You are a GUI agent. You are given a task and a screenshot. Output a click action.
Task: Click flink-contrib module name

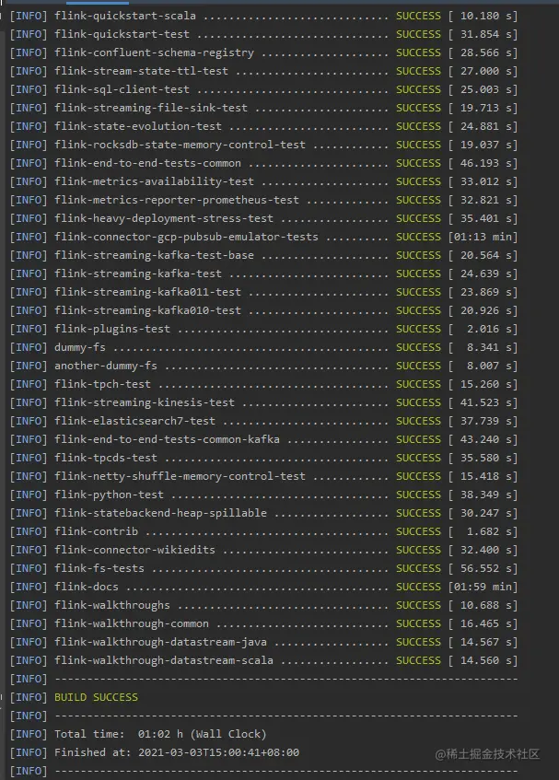point(96,531)
